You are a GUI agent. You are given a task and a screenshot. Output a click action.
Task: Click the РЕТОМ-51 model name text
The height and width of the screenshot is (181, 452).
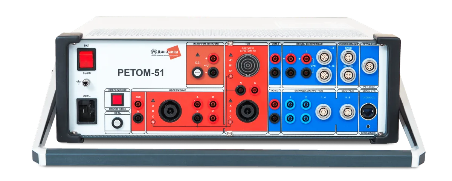coord(141,73)
